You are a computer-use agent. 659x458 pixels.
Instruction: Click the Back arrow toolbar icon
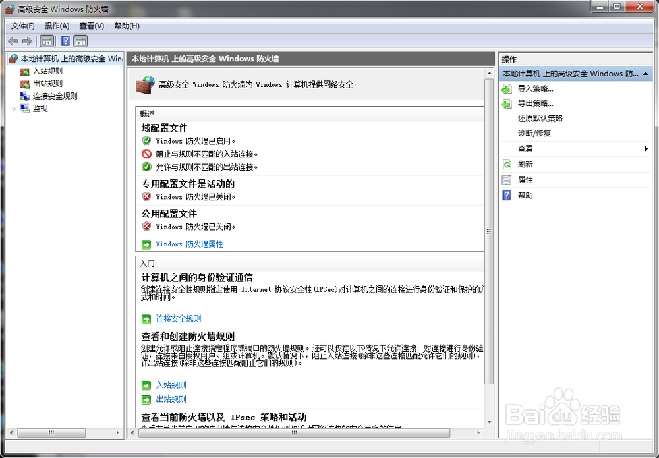pyautogui.click(x=13, y=41)
